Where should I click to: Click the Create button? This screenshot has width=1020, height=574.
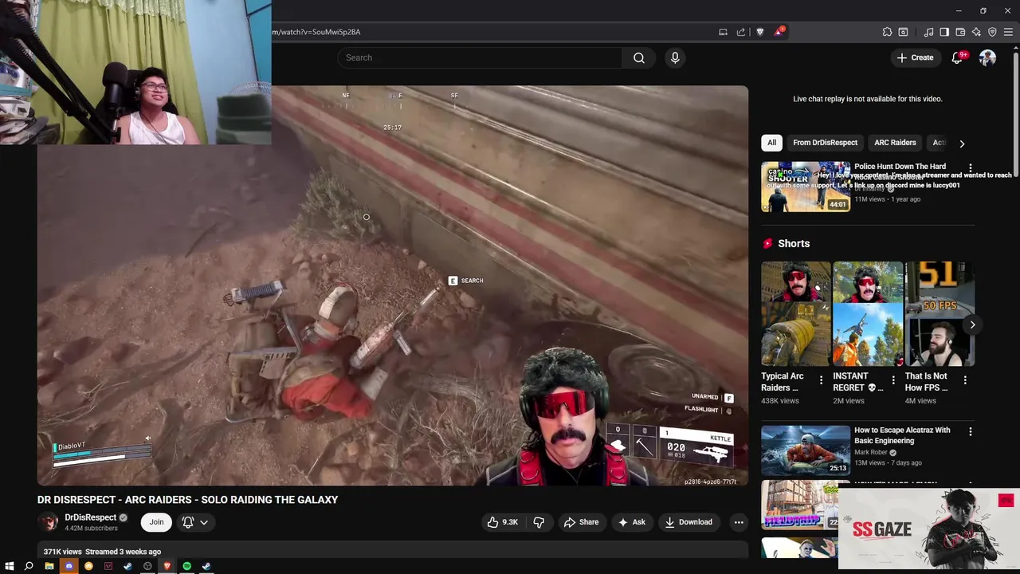coord(915,57)
